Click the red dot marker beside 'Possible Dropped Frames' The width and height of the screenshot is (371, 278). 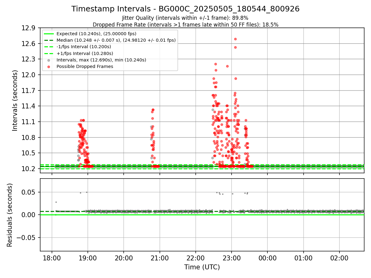point(49,67)
